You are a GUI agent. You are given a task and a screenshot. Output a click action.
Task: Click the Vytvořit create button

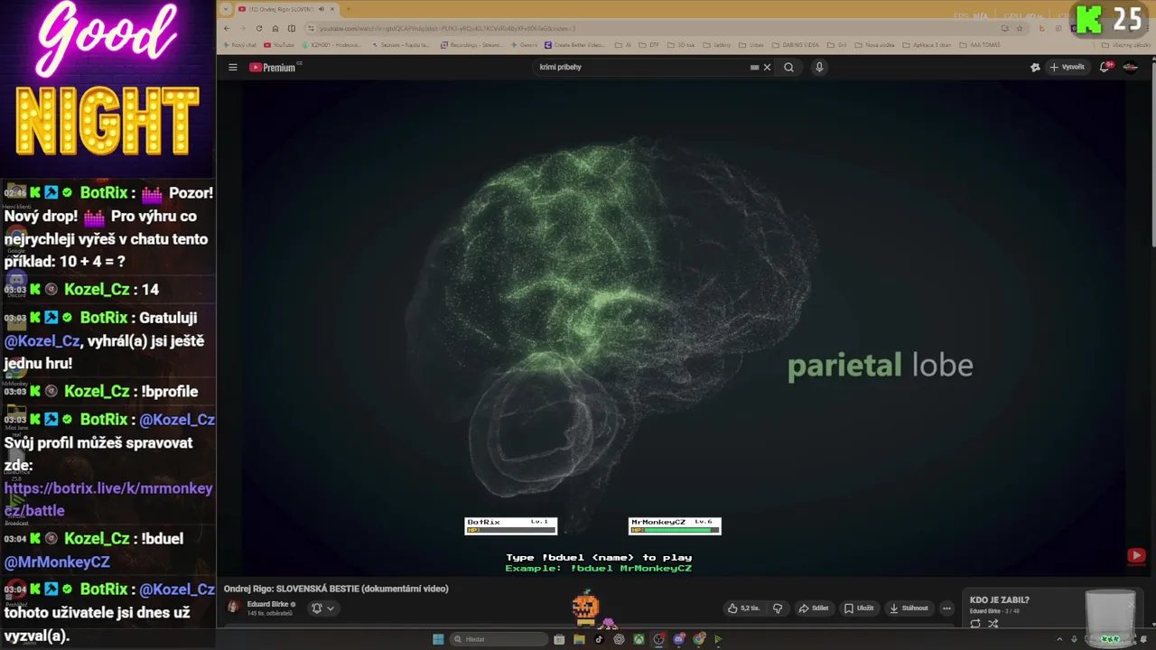[x=1067, y=67]
